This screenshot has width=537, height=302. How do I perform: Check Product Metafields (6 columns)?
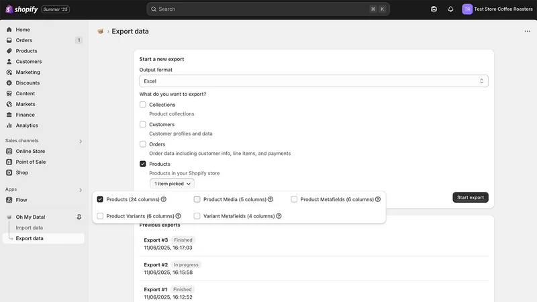coord(294,199)
